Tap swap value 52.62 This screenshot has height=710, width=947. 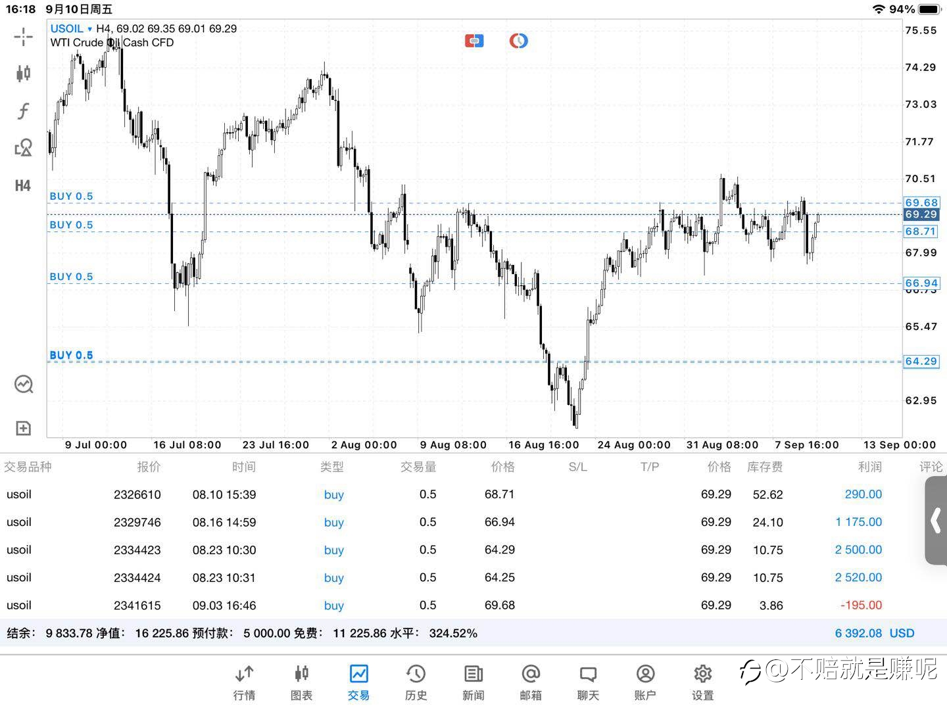pos(767,494)
